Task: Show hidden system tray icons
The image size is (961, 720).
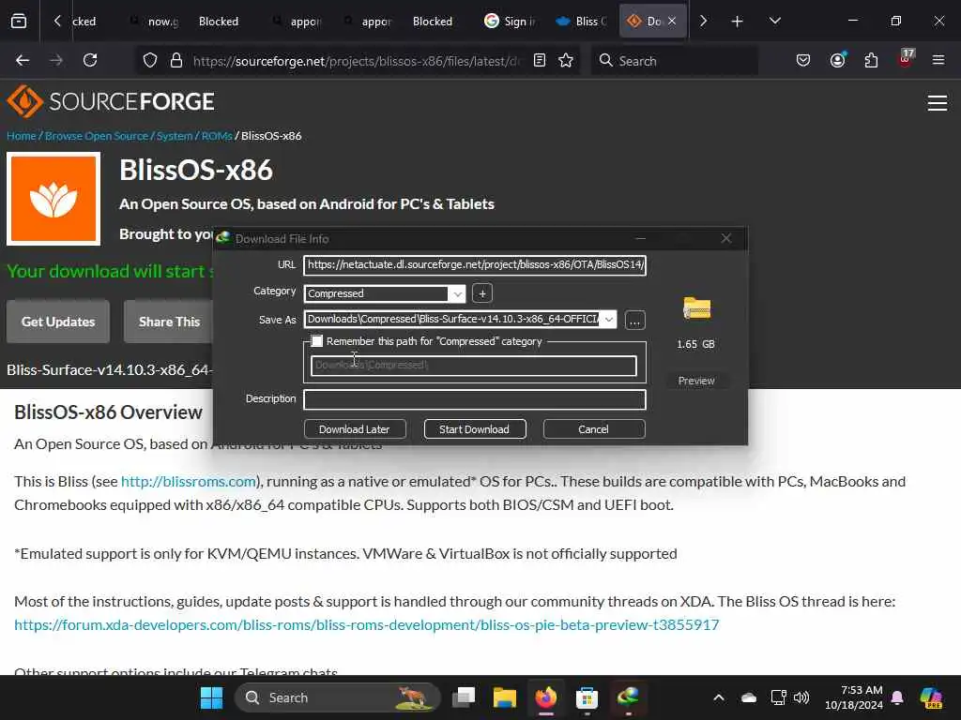Action: pos(719,697)
